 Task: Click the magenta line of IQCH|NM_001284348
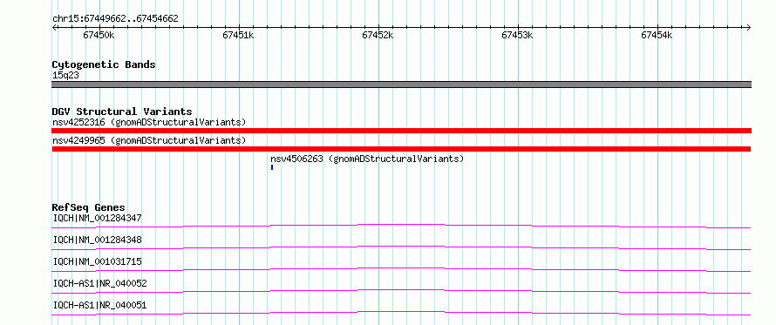[x=401, y=247]
